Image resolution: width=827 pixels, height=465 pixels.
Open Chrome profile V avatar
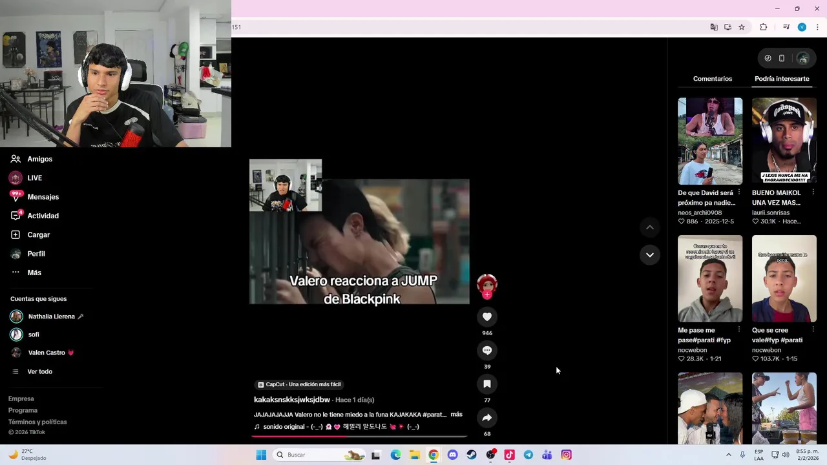click(802, 27)
